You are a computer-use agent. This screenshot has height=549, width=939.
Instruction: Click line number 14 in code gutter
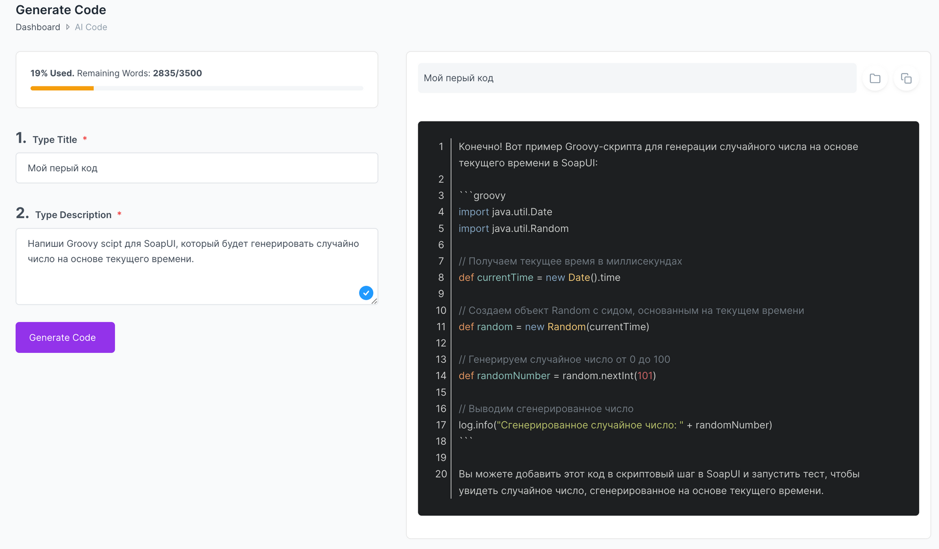440,376
